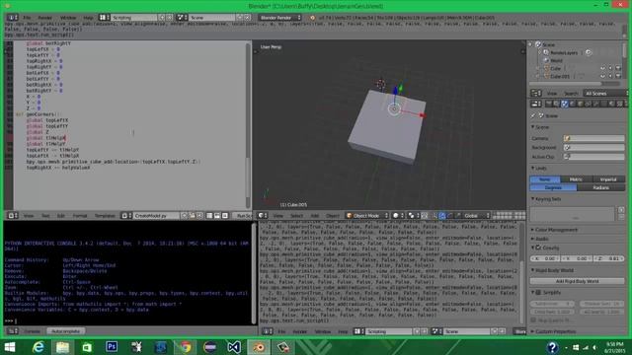This screenshot has width=632, height=355.
Task: Open File Explorer from the taskbar
Action: (x=62, y=346)
